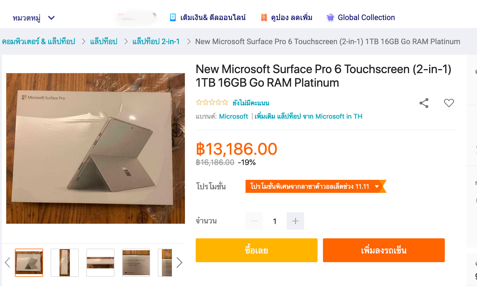Click the Global Collection basket icon
Viewport: 477px width, 286px height.
coord(330,18)
